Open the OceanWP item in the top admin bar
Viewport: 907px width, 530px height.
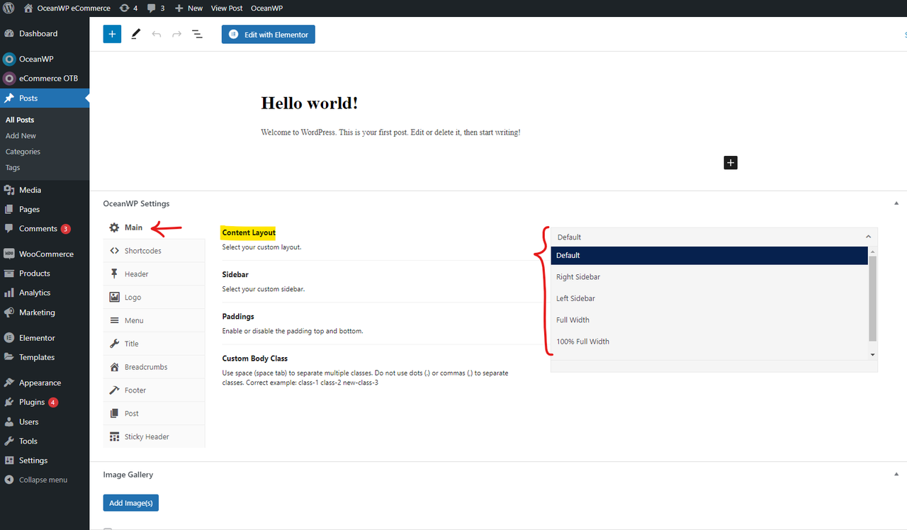pos(267,8)
